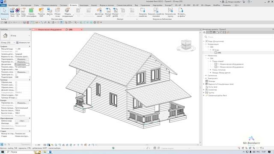This screenshot has height=154, width=274.
Task: Click the Импорт gbXML icon
Action: (115, 12)
